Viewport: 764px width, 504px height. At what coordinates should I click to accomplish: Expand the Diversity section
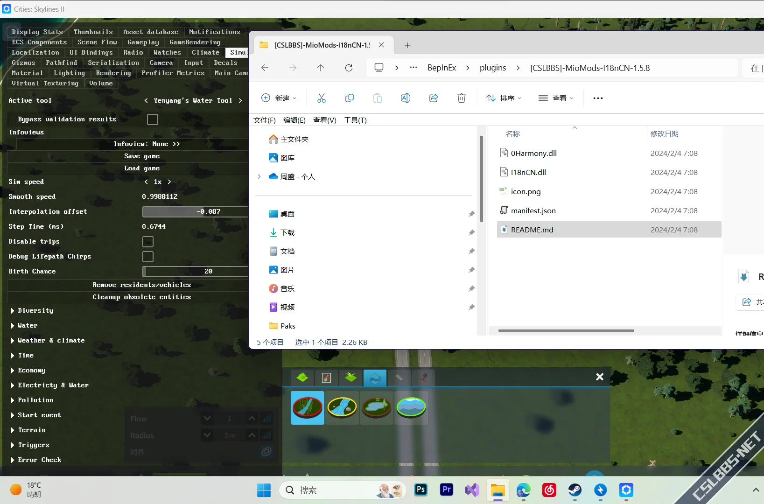(x=13, y=311)
